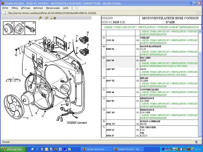Open the Outils menu

65,8
